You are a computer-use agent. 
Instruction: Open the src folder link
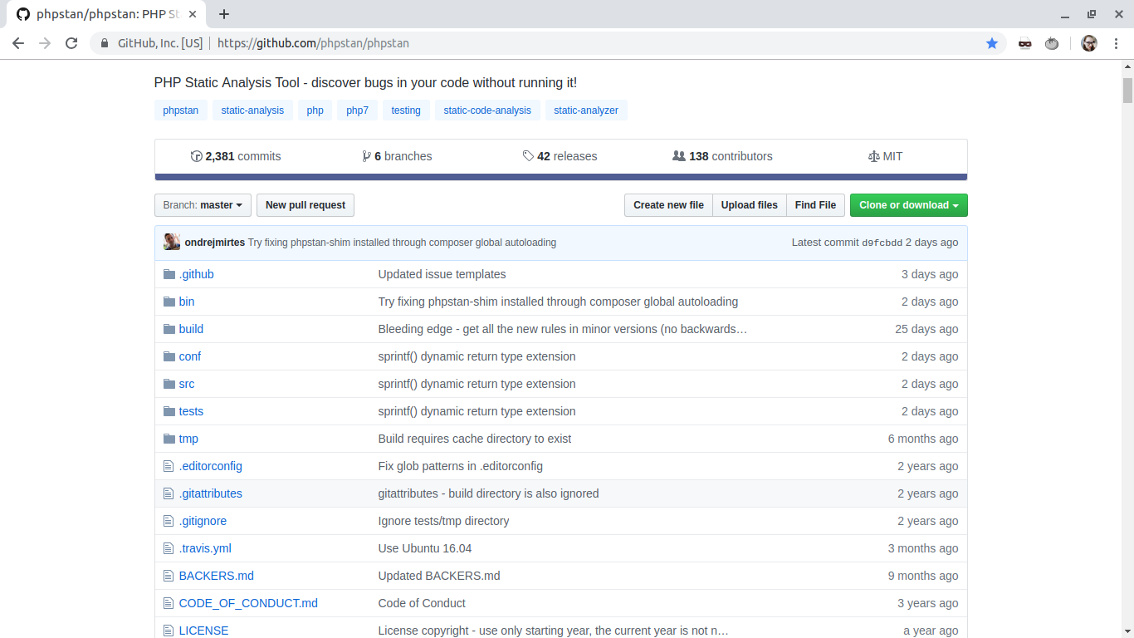[x=187, y=384]
